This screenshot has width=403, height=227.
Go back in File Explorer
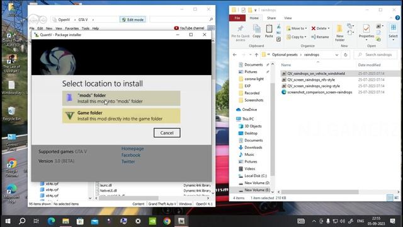[235, 55]
